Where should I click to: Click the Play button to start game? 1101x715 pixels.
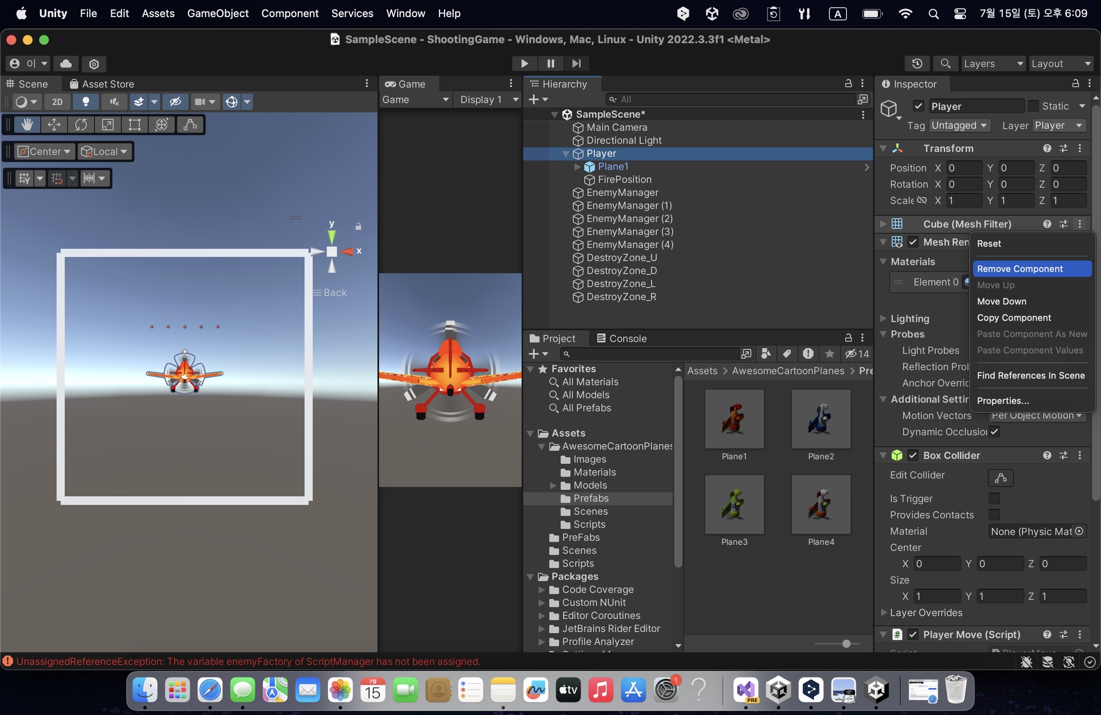pos(524,64)
